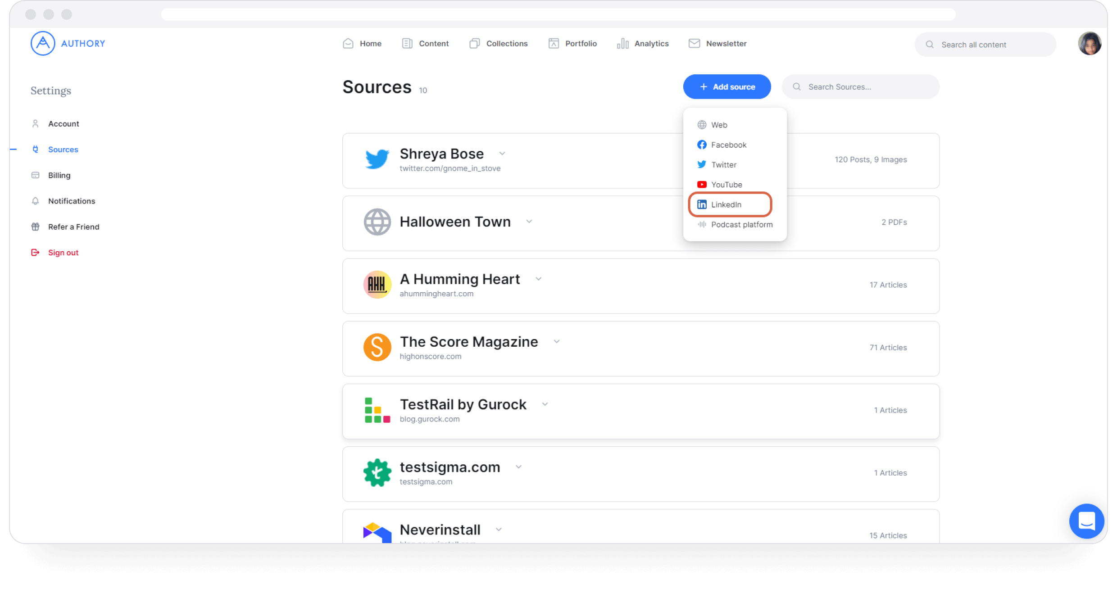Click the twitter.com/gnome_in_stove URL text
The height and width of the screenshot is (589, 1117).
coord(450,168)
